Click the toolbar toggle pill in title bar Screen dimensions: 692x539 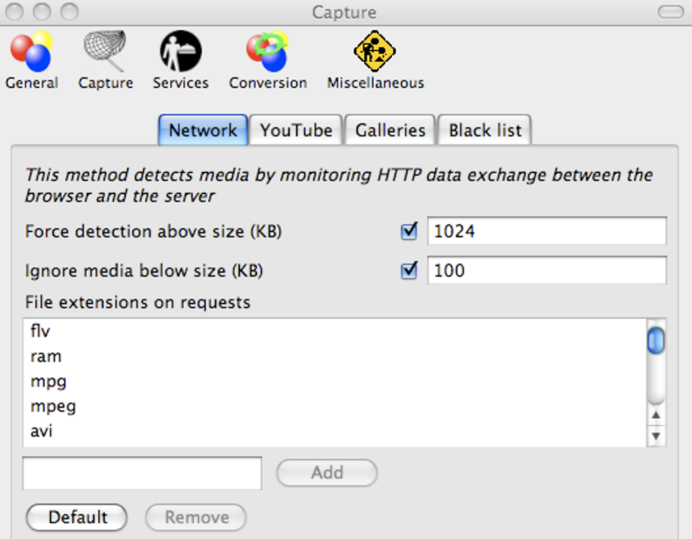click(x=670, y=12)
